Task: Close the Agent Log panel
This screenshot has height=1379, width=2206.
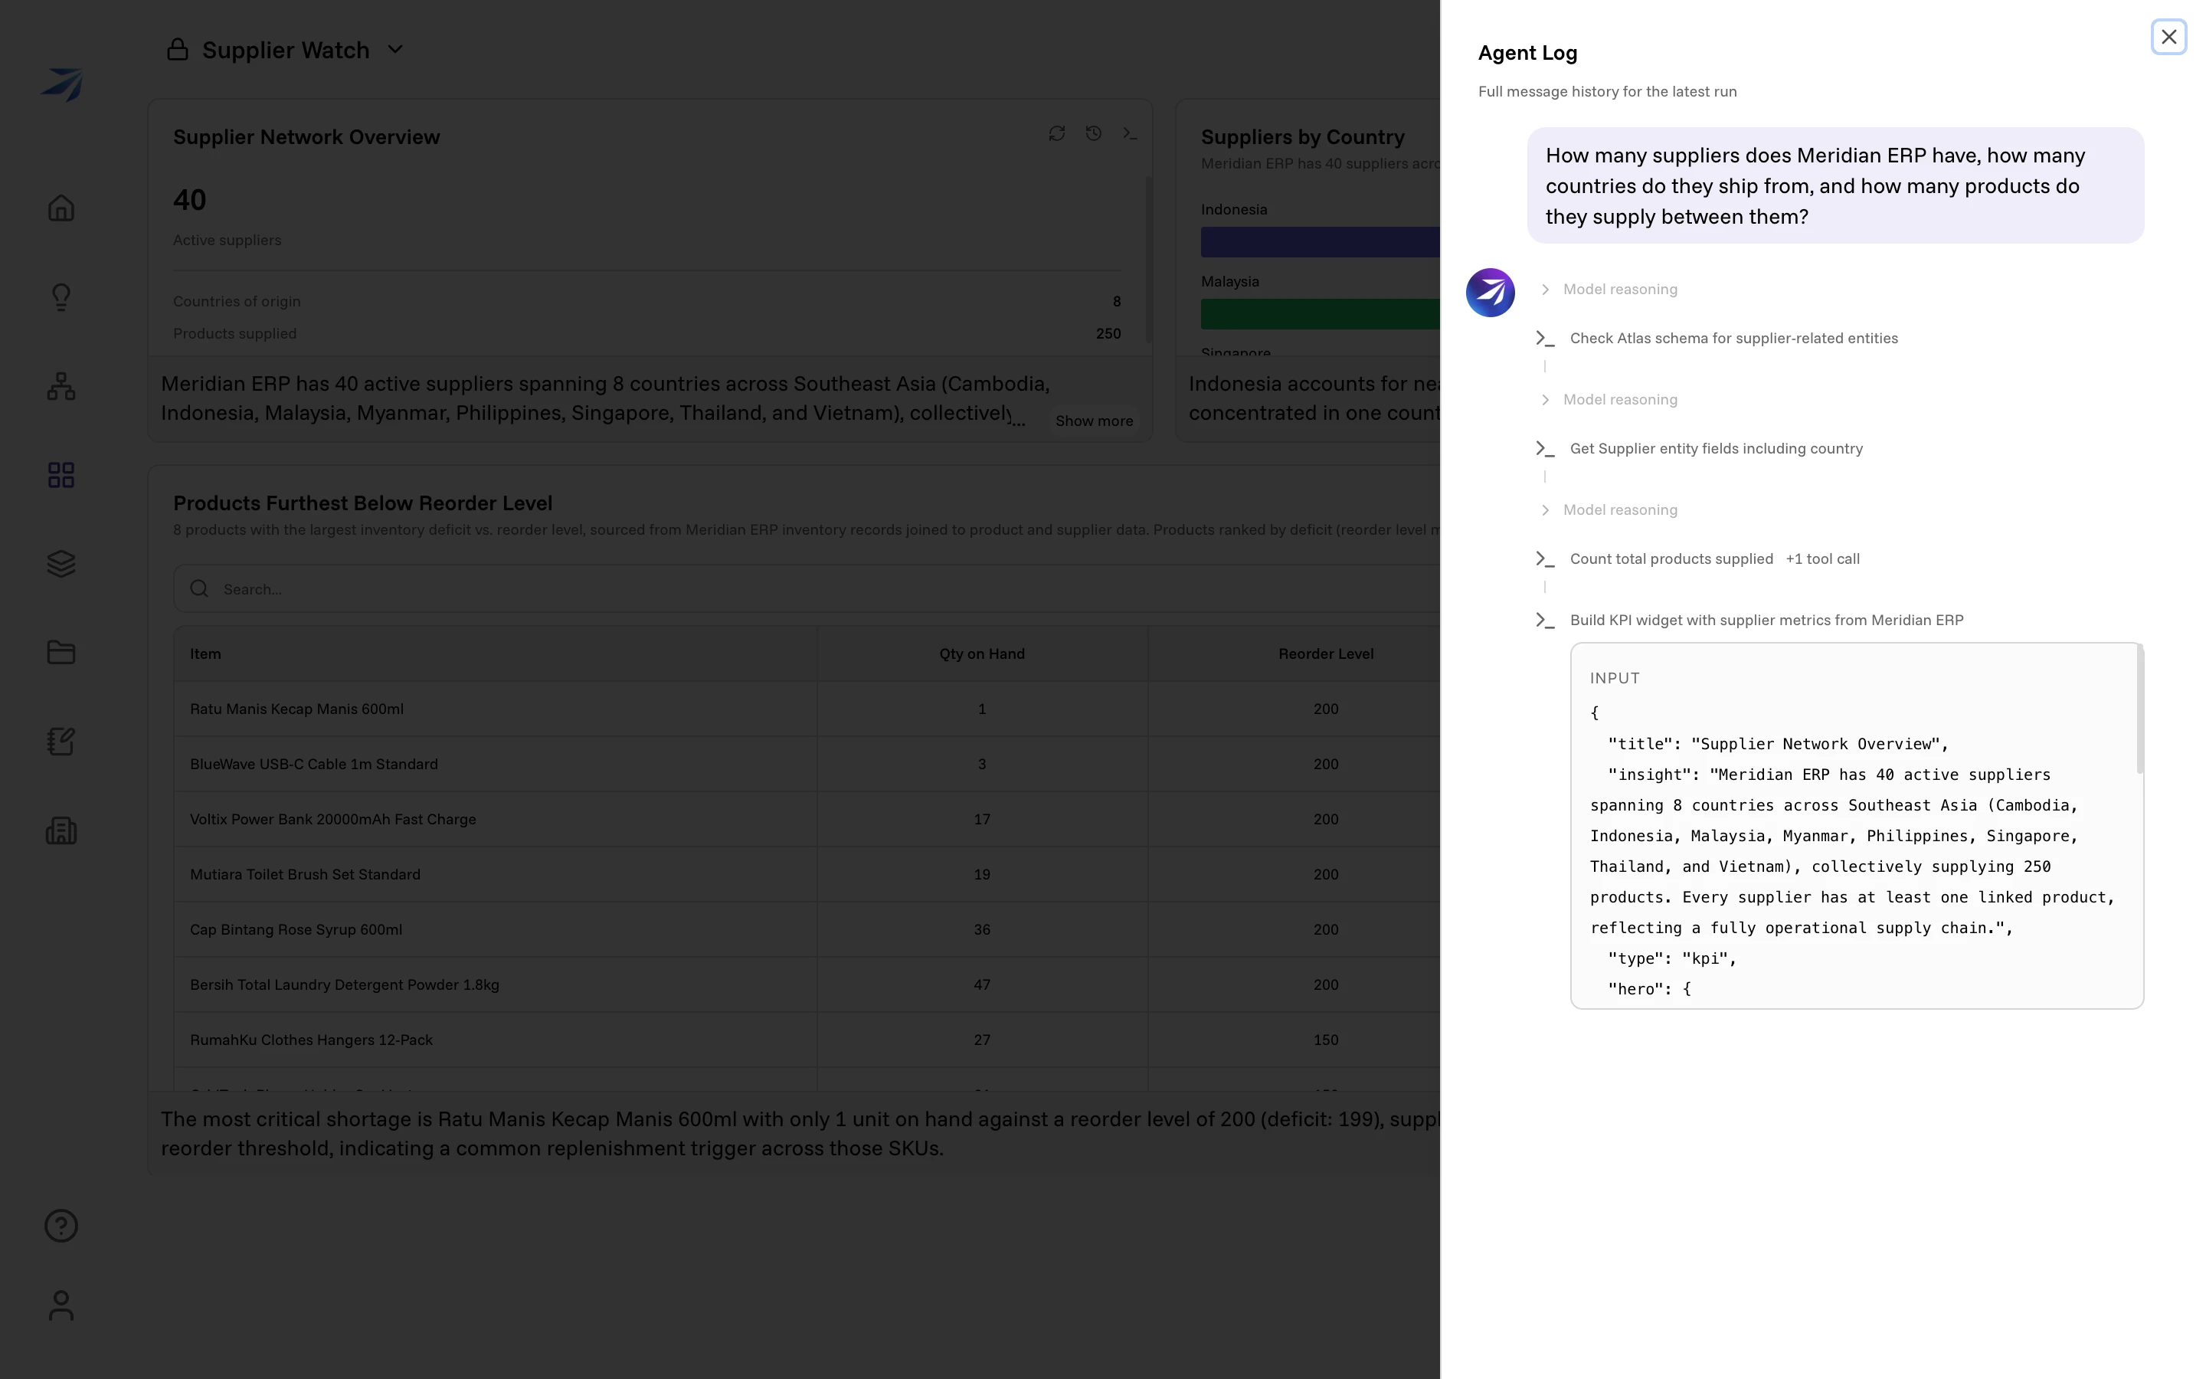Action: pyautogui.click(x=2168, y=38)
